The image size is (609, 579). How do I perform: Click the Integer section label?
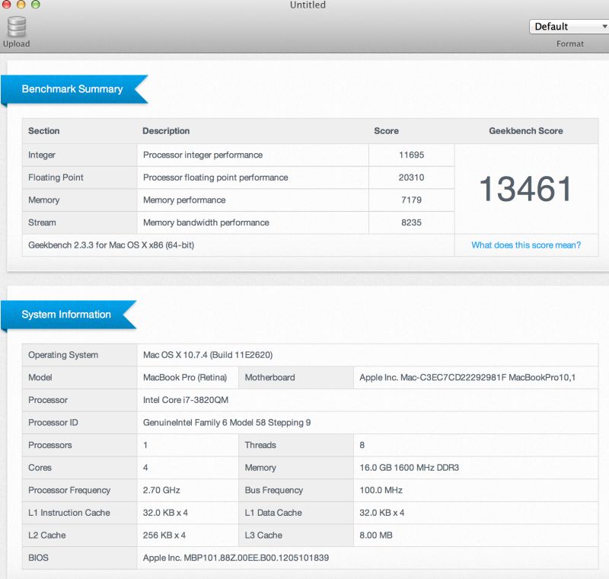42,155
